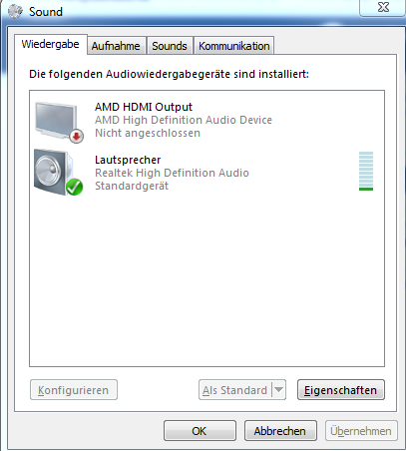Close the Sound dialog window

382,7
